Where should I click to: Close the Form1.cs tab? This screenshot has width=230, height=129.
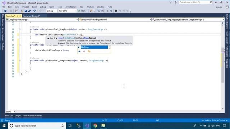point(20,16)
